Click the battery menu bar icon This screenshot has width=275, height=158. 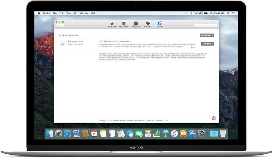[x=206, y=13]
